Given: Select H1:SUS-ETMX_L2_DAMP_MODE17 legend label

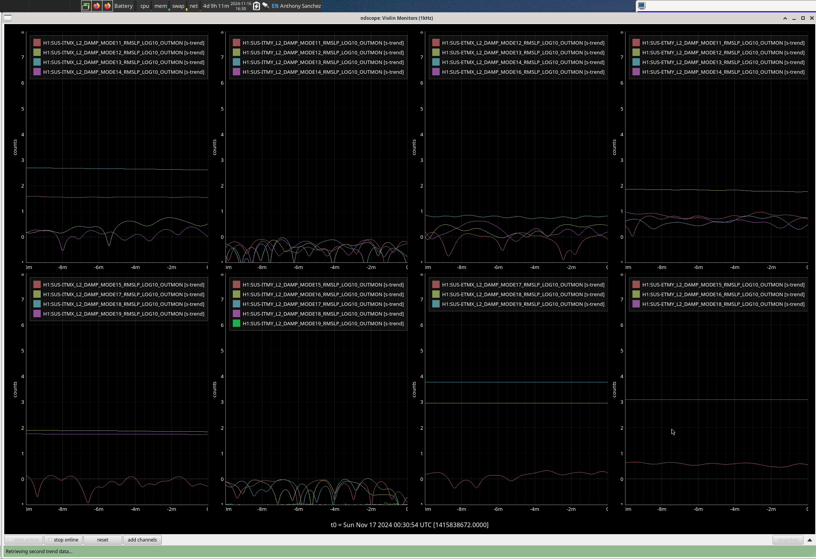Looking at the screenshot, I should (523, 285).
